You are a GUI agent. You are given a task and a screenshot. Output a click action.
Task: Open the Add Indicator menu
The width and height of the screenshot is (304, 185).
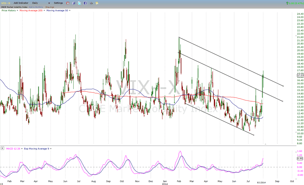(21, 3)
